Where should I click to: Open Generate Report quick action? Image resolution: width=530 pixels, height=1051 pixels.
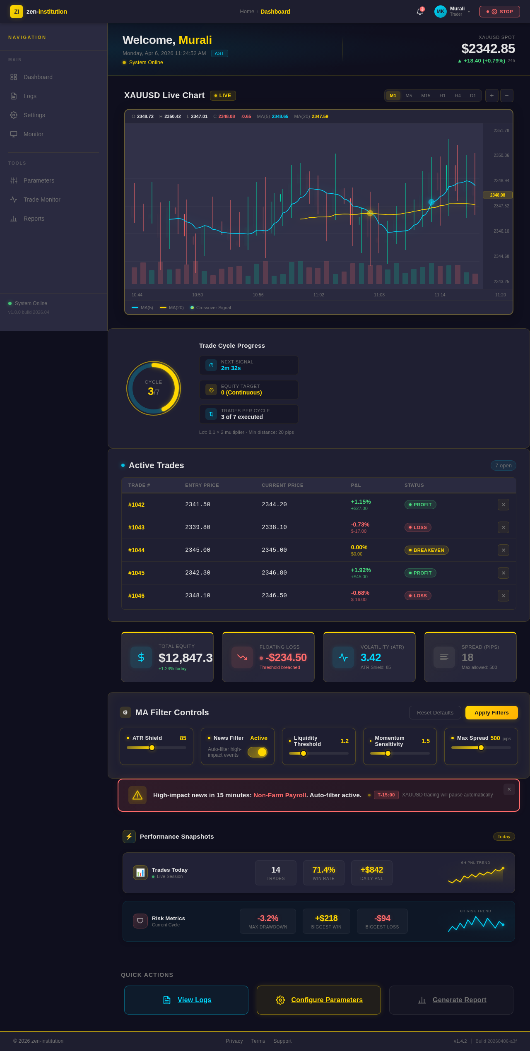(x=451, y=1000)
